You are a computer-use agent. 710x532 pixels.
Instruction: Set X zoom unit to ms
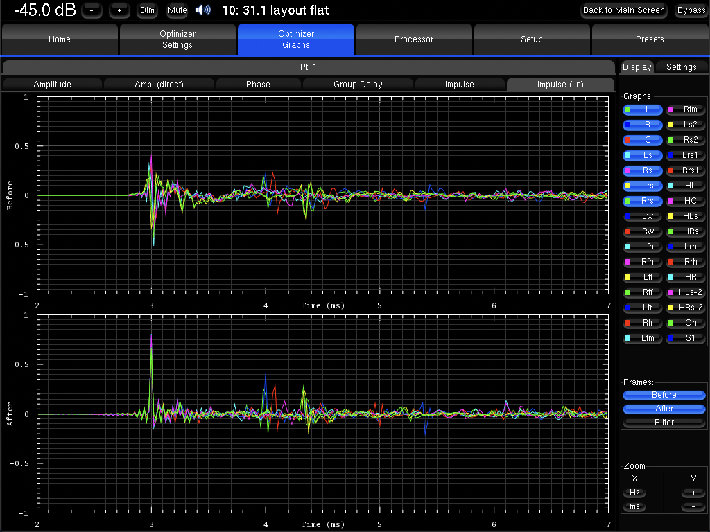point(634,507)
